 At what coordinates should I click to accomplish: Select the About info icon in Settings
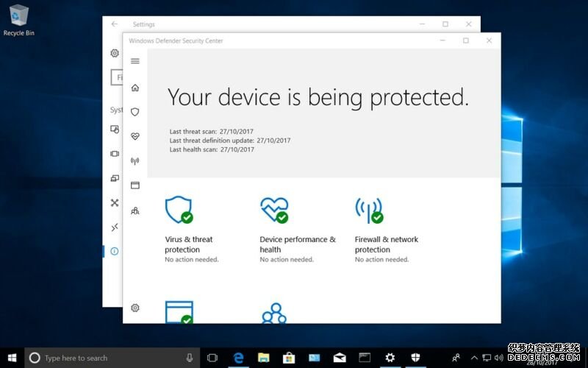pyautogui.click(x=115, y=251)
